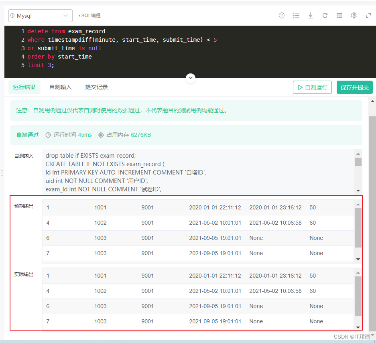Collapse the code editor with chevron button
This screenshot has height=343, width=376.
pos(191,78)
